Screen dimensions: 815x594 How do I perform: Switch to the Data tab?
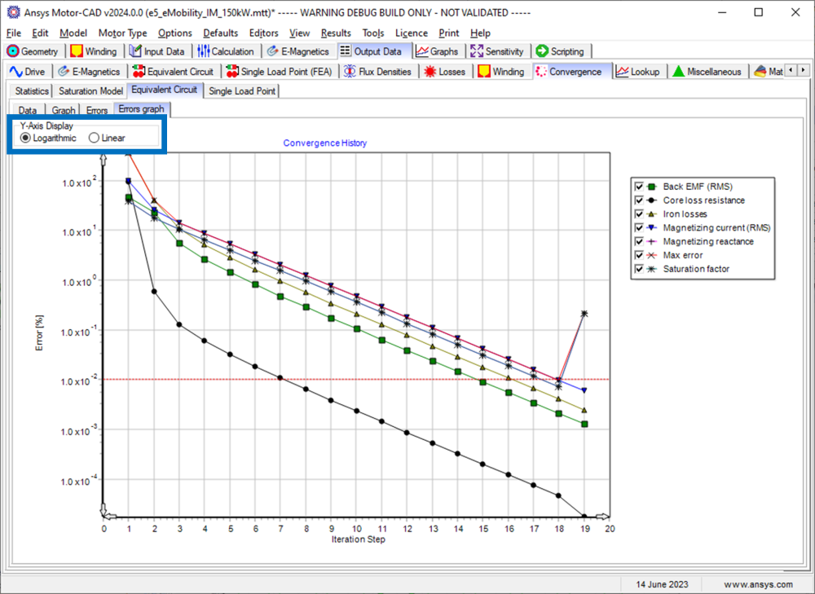point(28,110)
